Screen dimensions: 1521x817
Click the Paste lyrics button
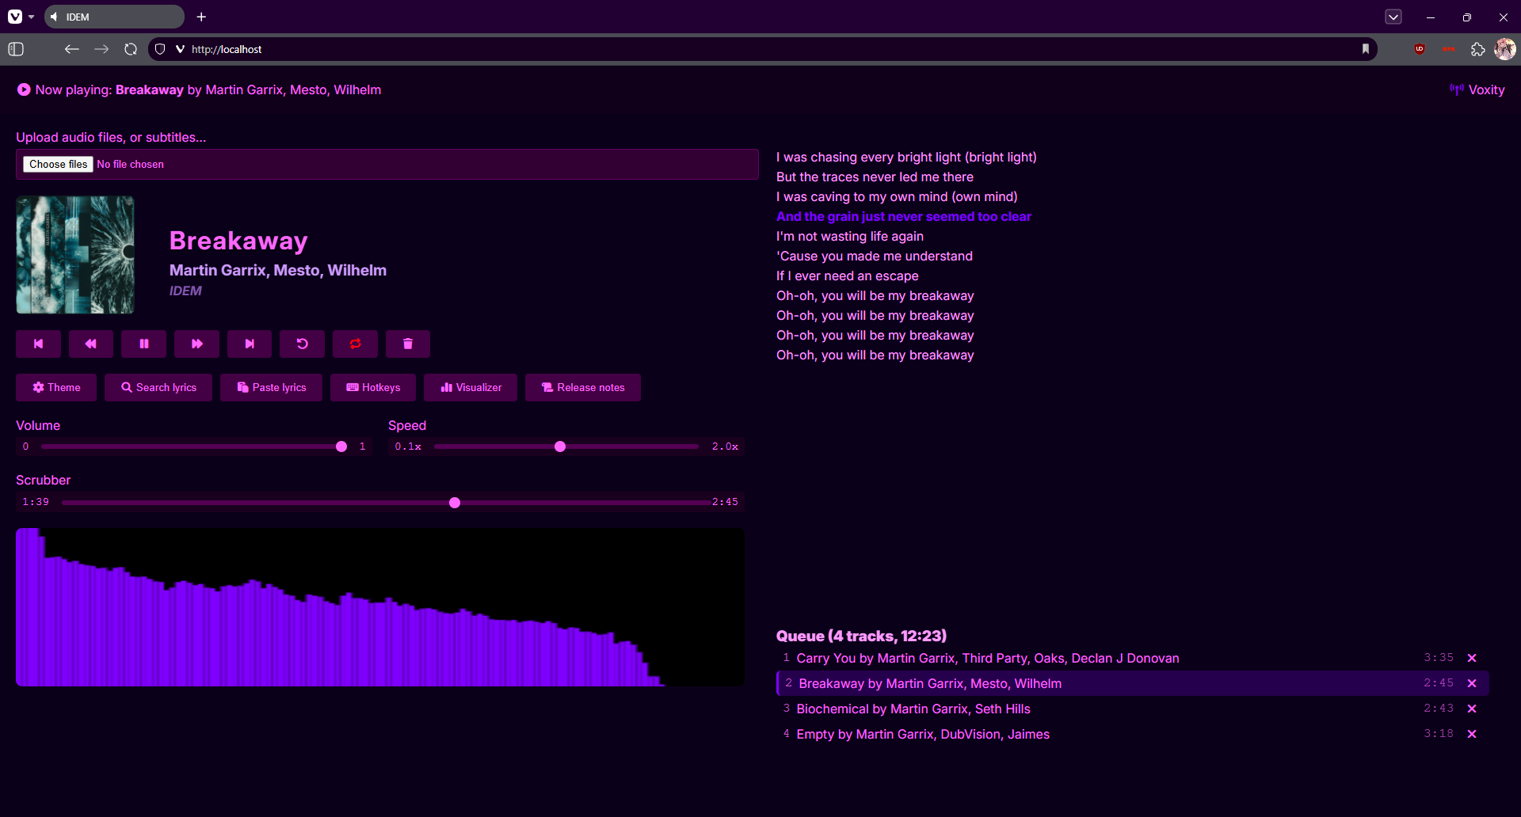[271, 387]
